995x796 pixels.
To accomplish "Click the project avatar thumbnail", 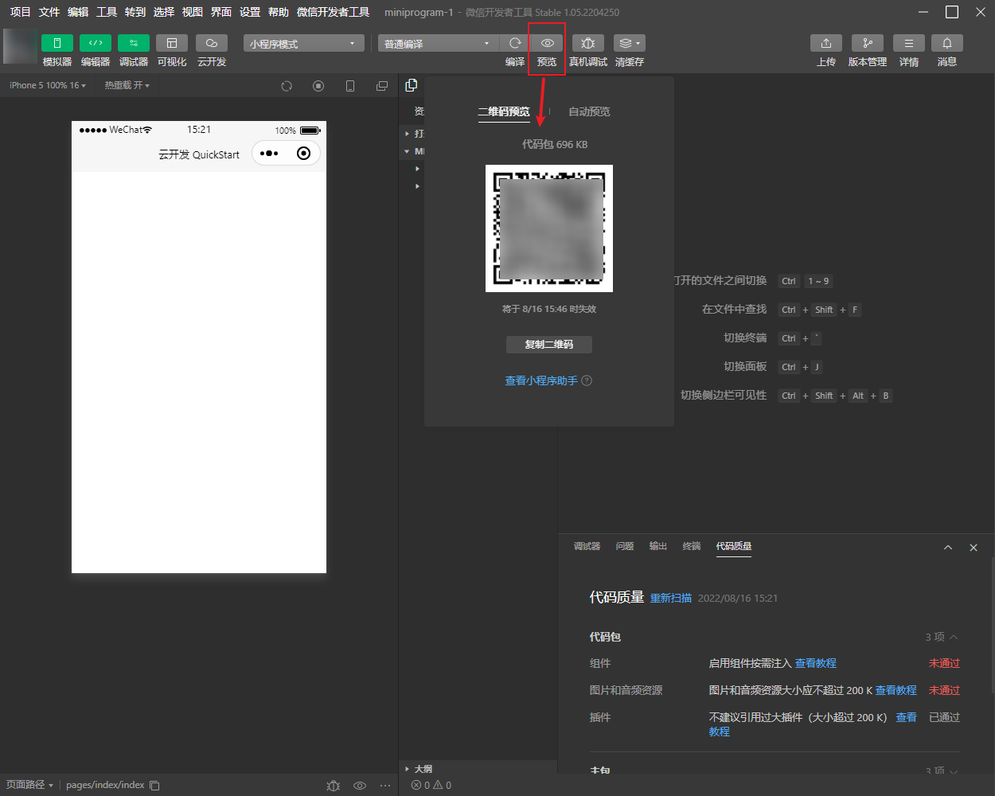I will pyautogui.click(x=21, y=46).
